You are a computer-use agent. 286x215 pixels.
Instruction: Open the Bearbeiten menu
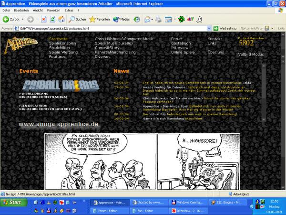pyautogui.click(x=21, y=11)
